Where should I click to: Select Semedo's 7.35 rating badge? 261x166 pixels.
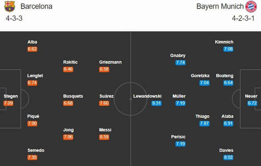[33, 158]
